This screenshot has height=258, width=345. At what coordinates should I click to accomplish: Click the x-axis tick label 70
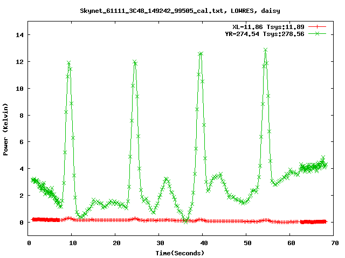[335, 243]
